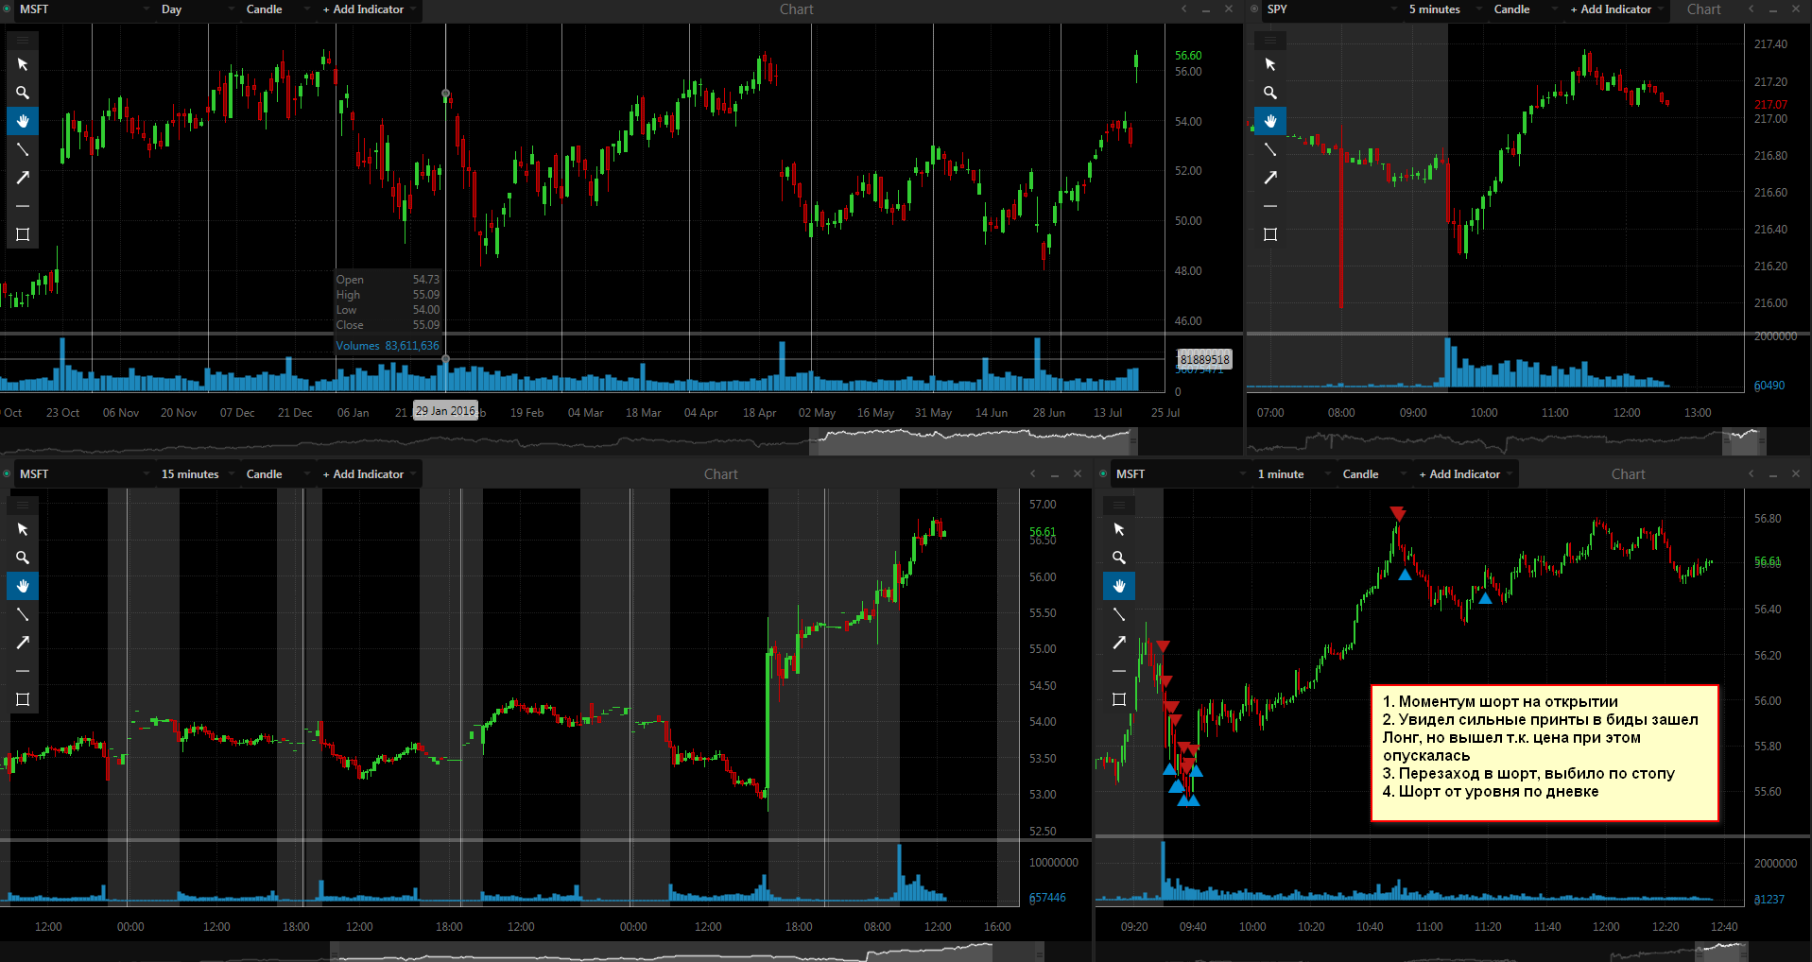1812x962 pixels.
Task: Open Candle chart type dropdown in Day chart
Action: (x=278, y=9)
